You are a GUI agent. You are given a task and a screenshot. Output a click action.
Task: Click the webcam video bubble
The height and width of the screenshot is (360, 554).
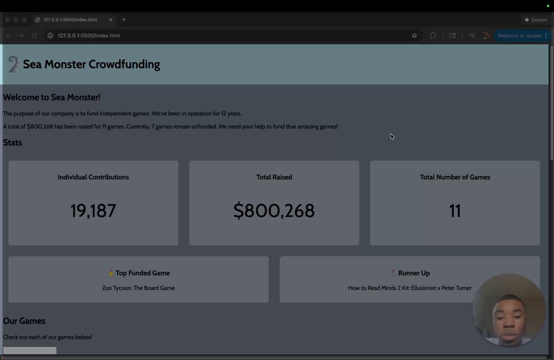tap(508, 310)
